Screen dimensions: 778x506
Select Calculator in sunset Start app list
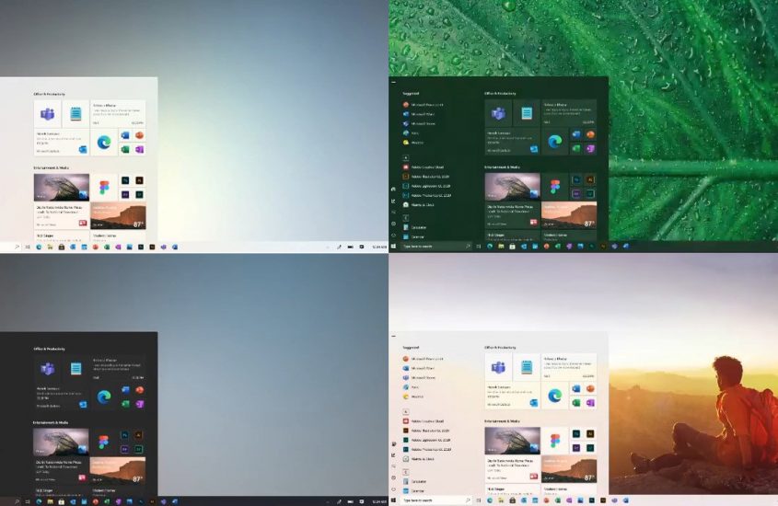click(x=415, y=481)
